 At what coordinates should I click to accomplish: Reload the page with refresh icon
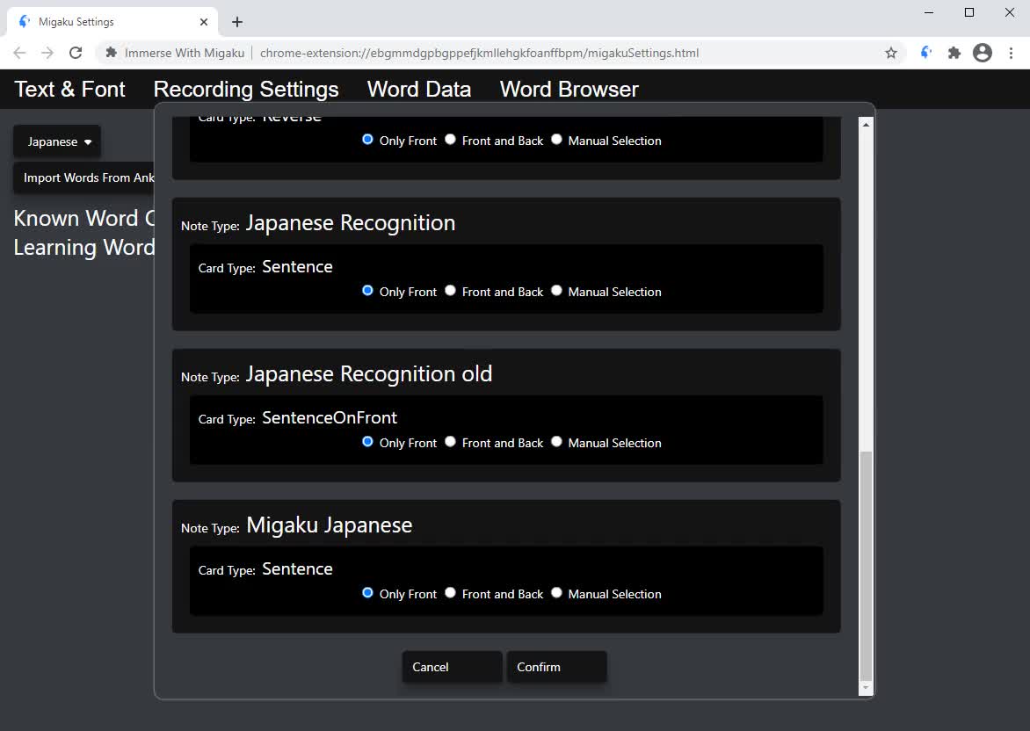point(76,53)
